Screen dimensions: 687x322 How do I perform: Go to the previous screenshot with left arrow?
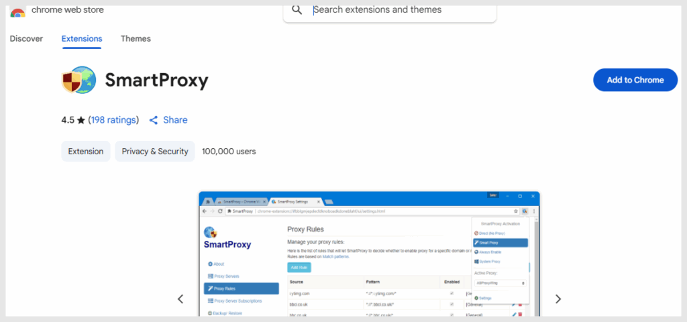[x=180, y=299]
